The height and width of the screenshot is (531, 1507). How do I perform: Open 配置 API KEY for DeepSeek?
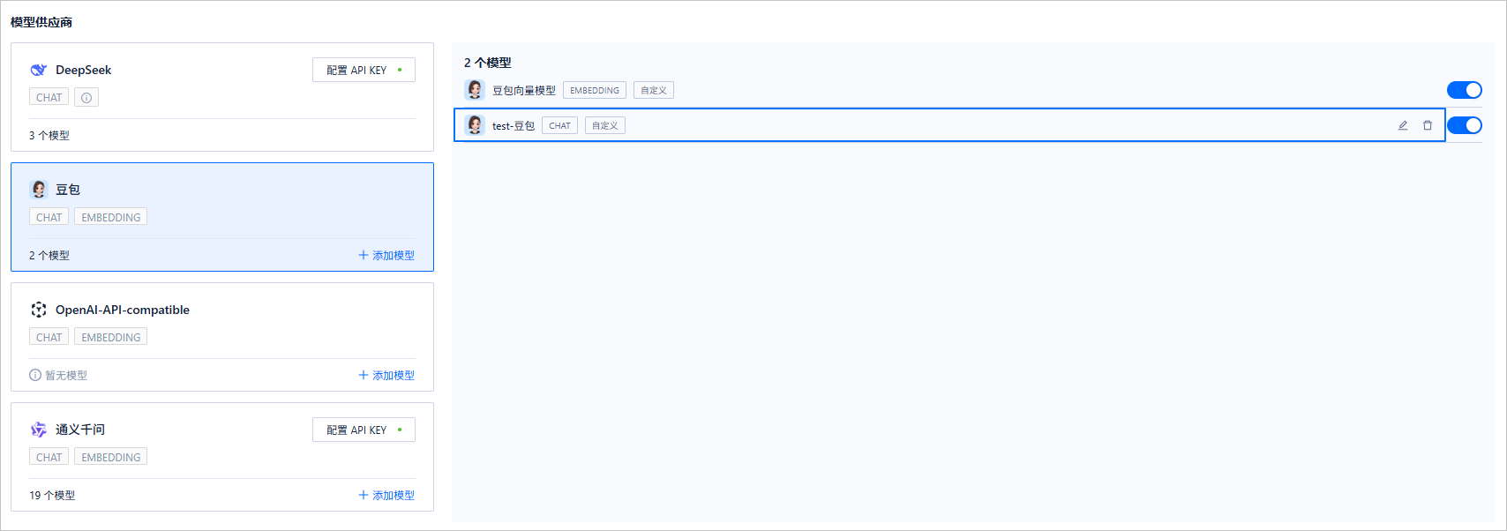[x=364, y=70]
